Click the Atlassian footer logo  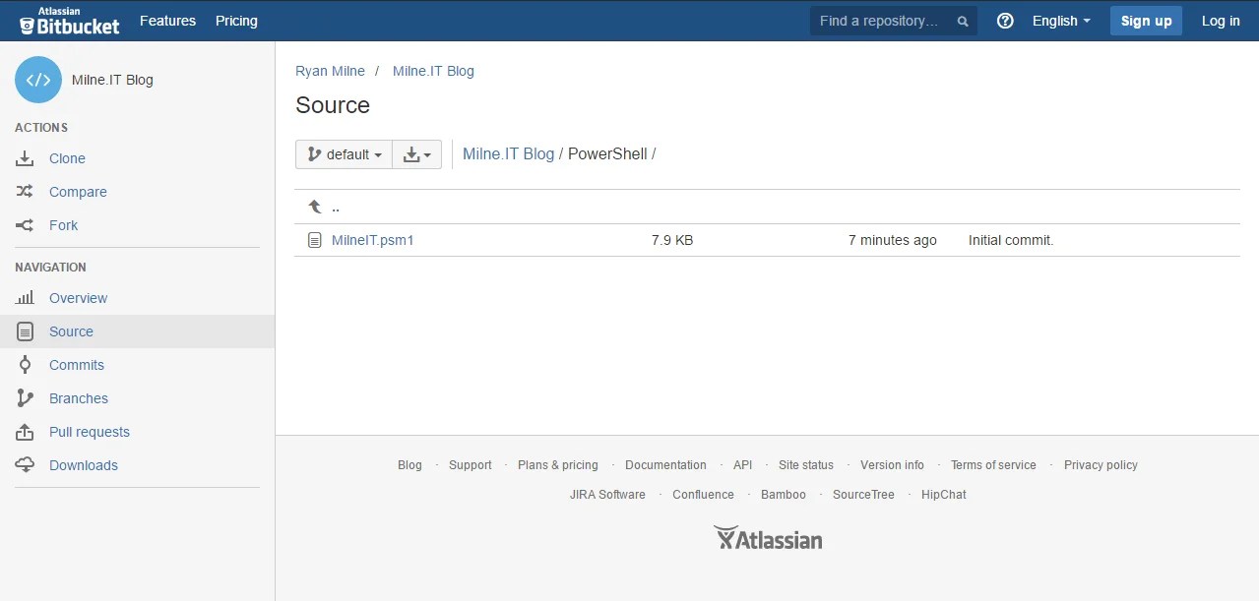tap(768, 538)
